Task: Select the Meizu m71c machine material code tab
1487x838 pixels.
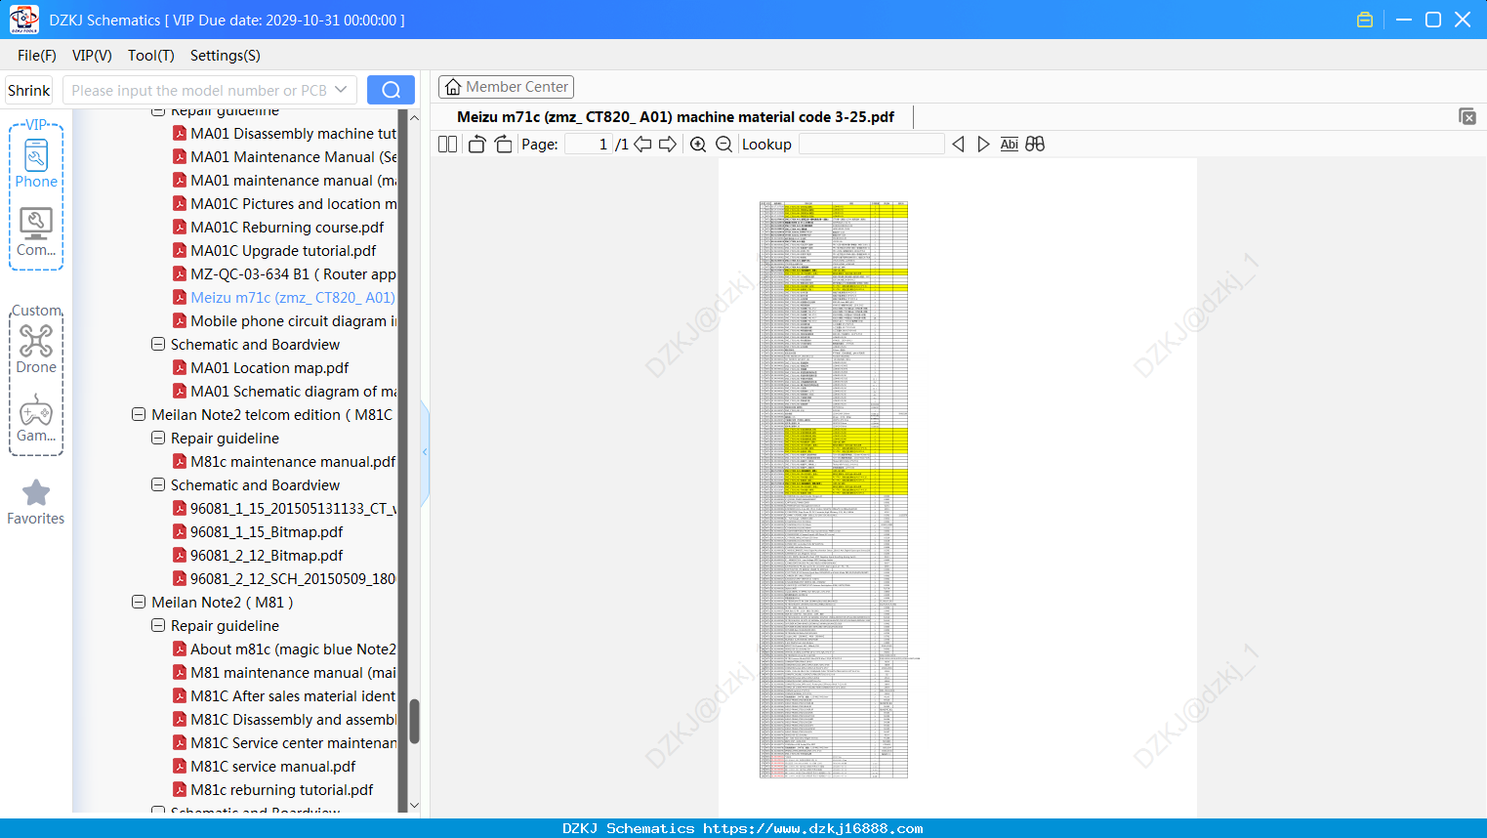Action: tap(676, 117)
